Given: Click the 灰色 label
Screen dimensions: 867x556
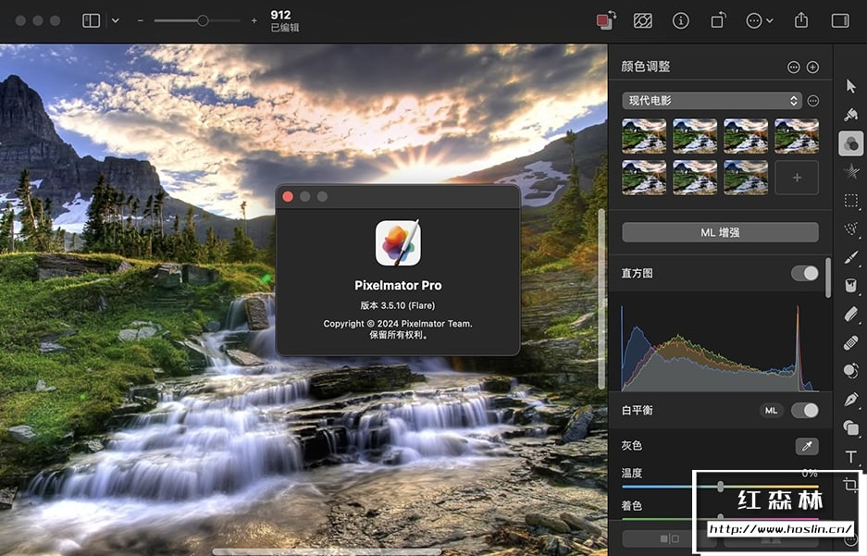Looking at the screenshot, I should click(631, 446).
